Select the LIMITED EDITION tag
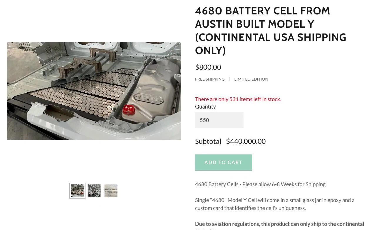This screenshot has height=230, width=384. (251, 79)
